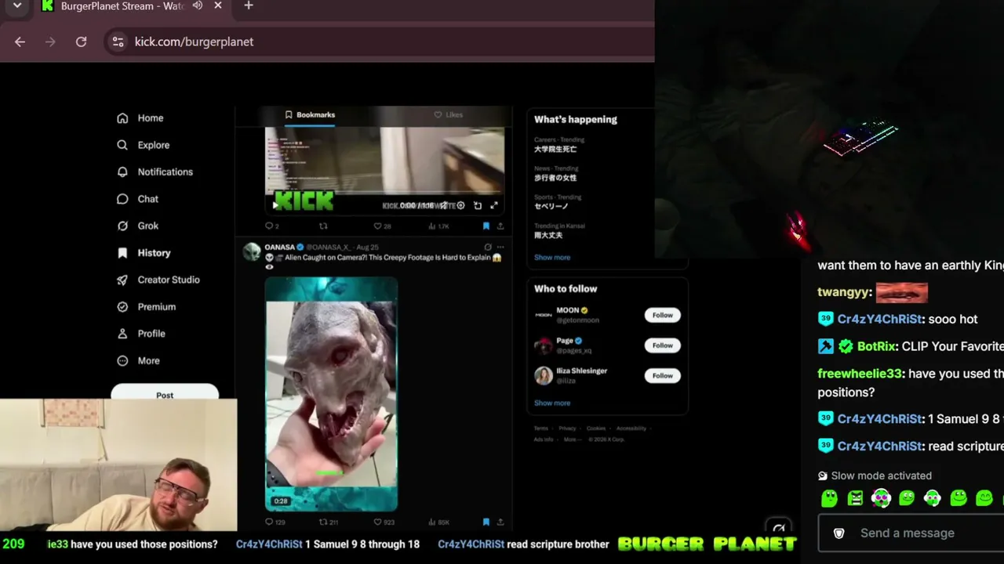Like the Kick video post
The height and width of the screenshot is (564, 1004).
coord(377,226)
